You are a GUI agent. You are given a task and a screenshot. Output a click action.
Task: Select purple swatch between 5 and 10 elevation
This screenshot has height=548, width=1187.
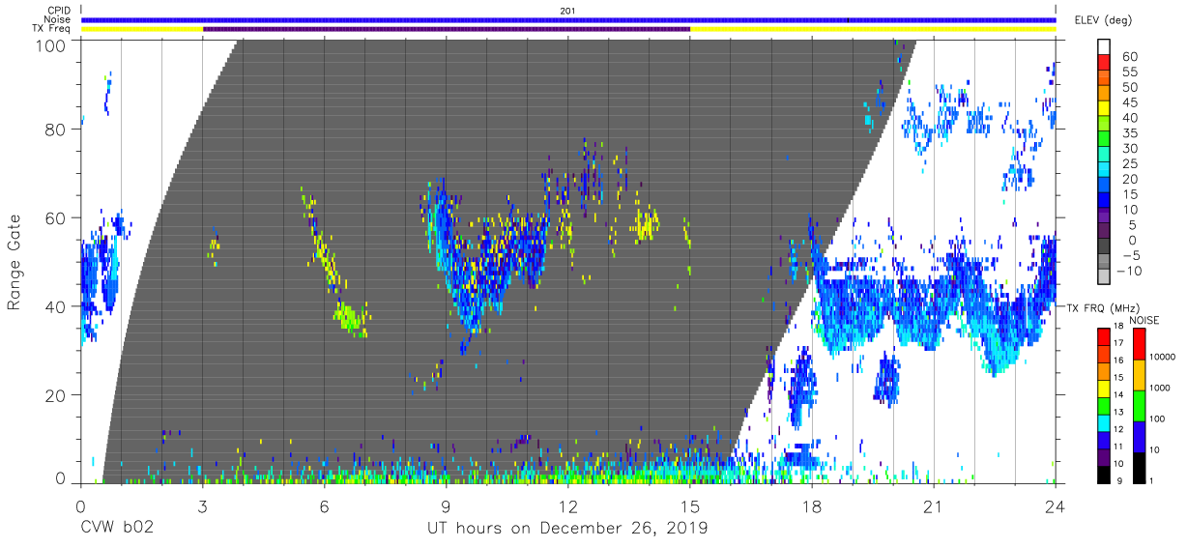(1104, 217)
